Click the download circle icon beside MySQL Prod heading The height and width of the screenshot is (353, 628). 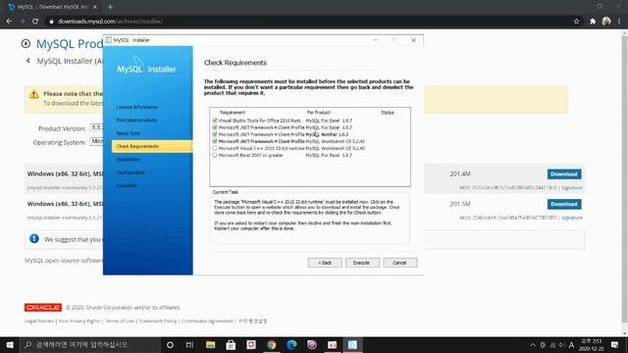point(26,43)
